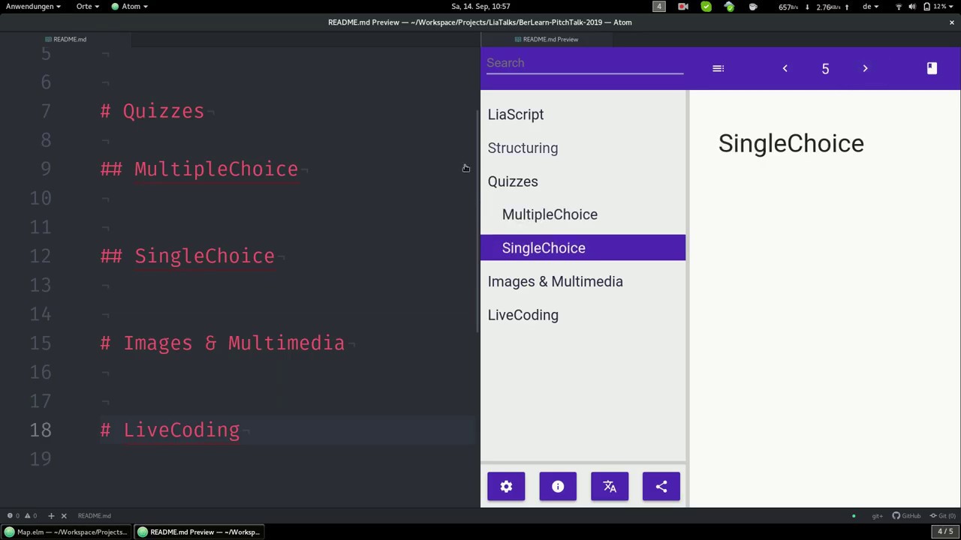The image size is (961, 540).
Task: Click README.md file path in status bar
Action: (x=94, y=516)
